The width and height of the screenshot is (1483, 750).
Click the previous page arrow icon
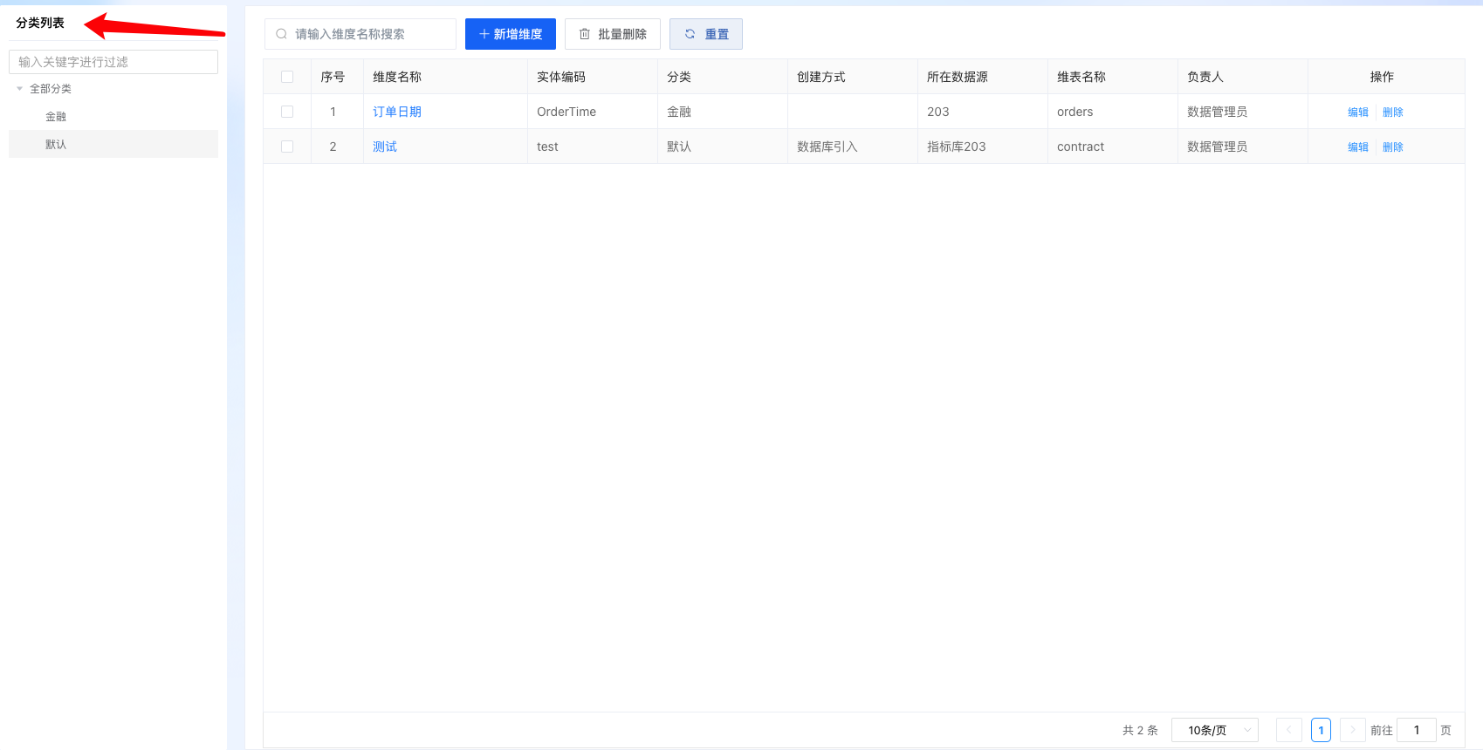pos(1288,730)
